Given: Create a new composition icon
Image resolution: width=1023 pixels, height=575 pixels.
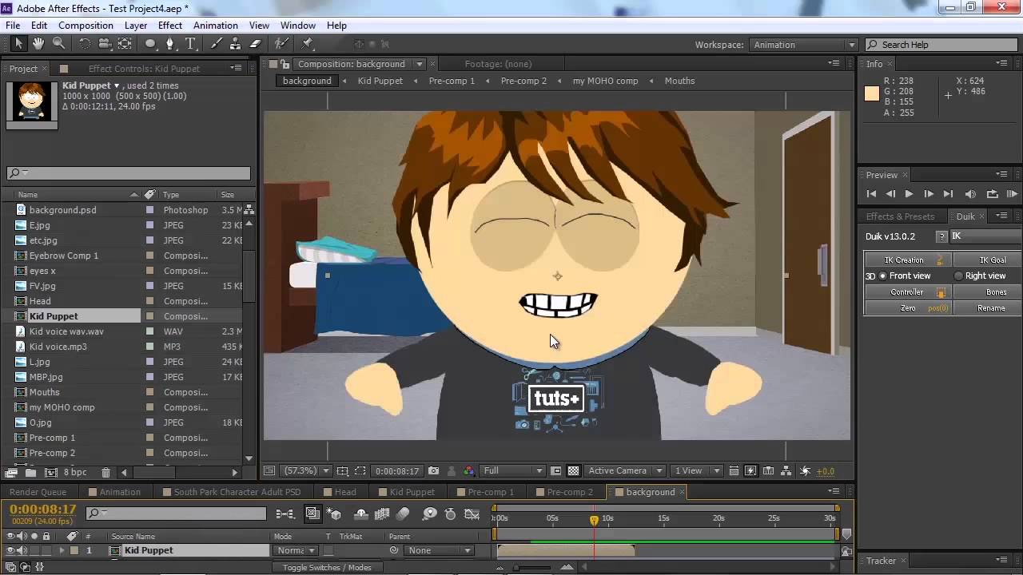Looking at the screenshot, I should coord(50,473).
